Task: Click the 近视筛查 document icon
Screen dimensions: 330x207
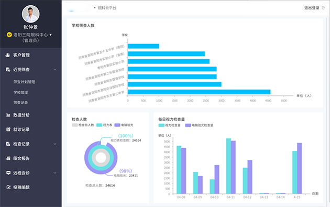Action: tap(8, 70)
